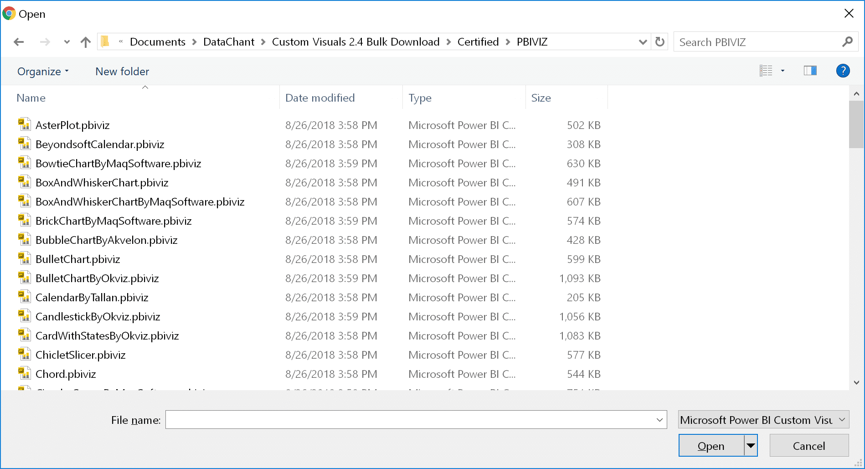This screenshot has width=865, height=469.
Task: Select the BulletChart.pbiviz file icon
Action: tap(24, 258)
